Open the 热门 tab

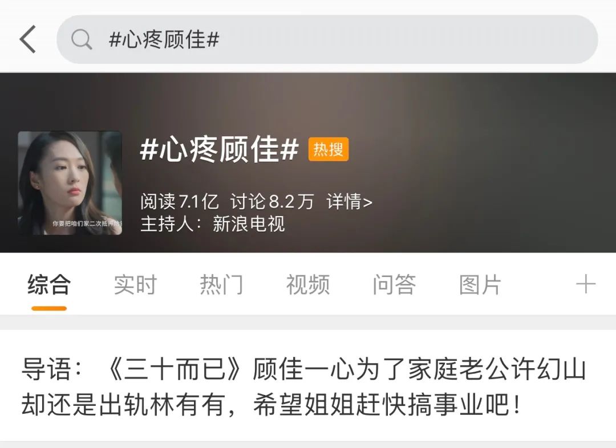coord(221,284)
